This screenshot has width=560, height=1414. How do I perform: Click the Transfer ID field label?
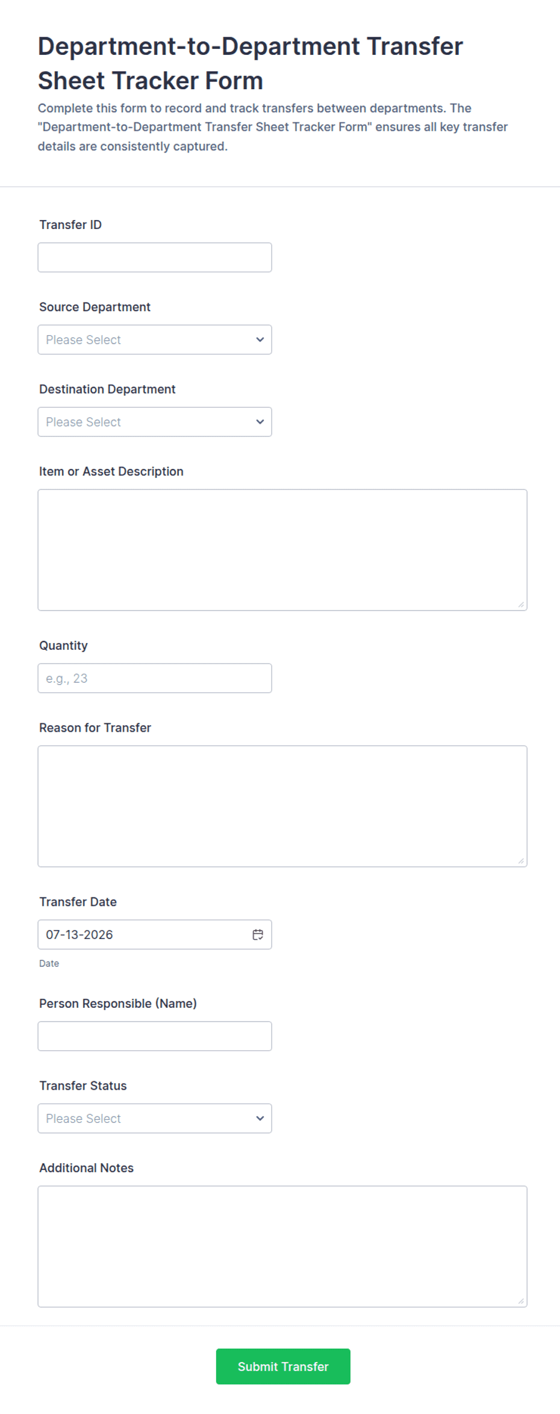(x=70, y=225)
